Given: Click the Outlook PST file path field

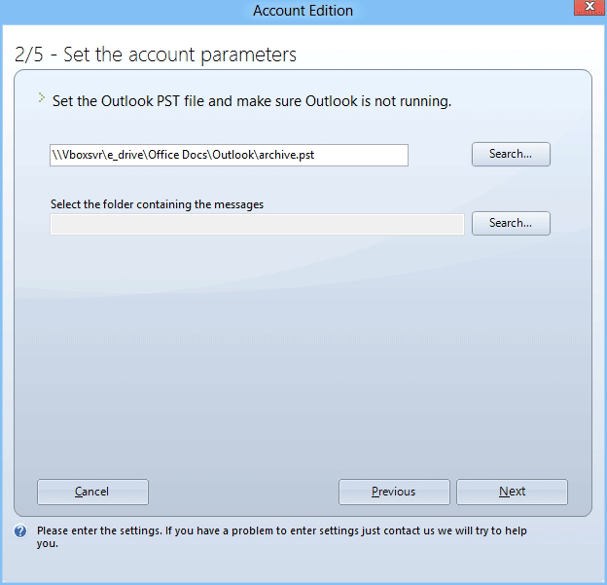Looking at the screenshot, I should point(229,155).
